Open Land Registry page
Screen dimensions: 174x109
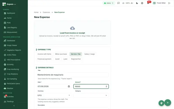click(12, 28)
